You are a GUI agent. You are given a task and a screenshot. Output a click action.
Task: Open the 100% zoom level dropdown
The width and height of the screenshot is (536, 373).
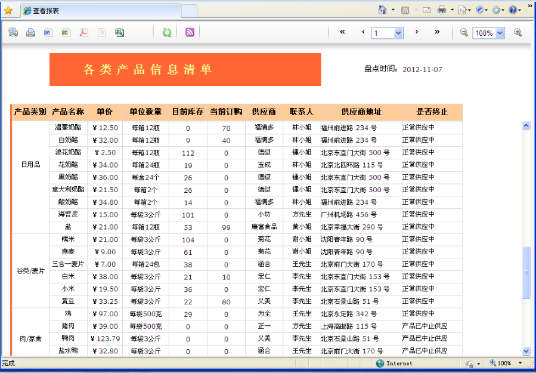tap(500, 33)
